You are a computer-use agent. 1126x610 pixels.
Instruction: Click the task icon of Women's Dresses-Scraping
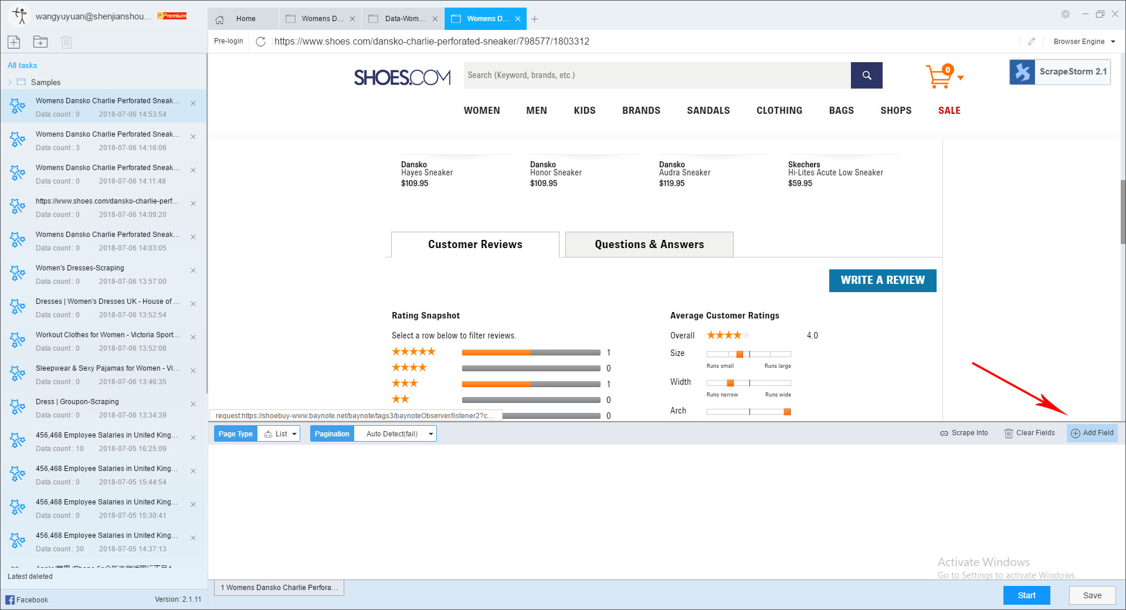click(x=18, y=273)
